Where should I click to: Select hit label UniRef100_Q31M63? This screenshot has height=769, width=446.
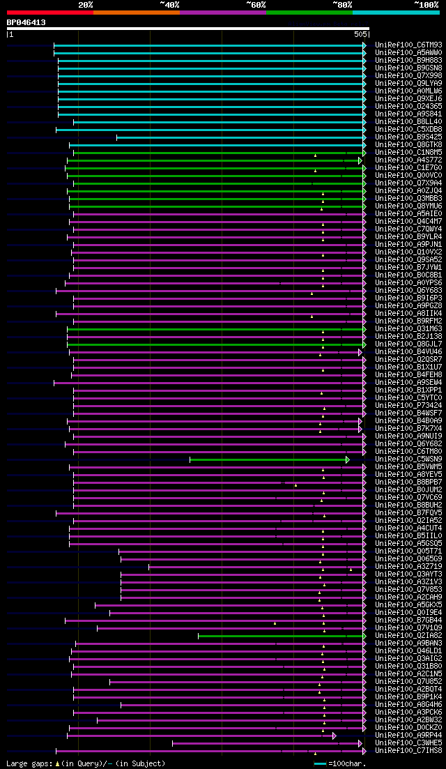tap(409, 329)
